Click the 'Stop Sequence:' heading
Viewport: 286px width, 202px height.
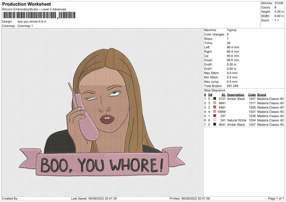[215, 91]
